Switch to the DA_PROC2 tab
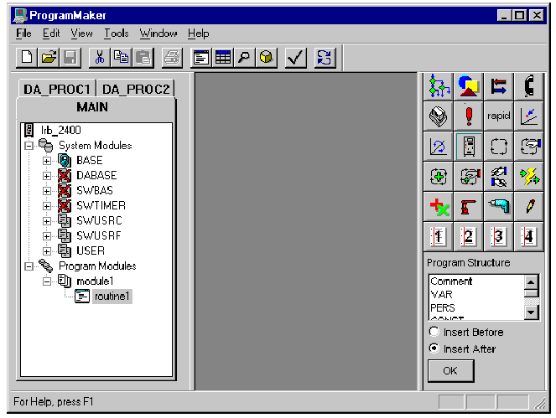 pyautogui.click(x=136, y=89)
